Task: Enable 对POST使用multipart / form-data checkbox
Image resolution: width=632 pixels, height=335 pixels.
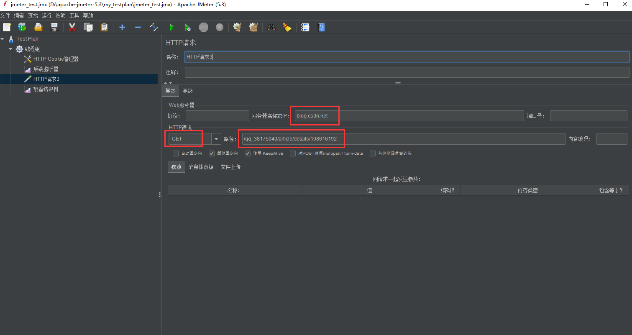Action: pyautogui.click(x=293, y=153)
